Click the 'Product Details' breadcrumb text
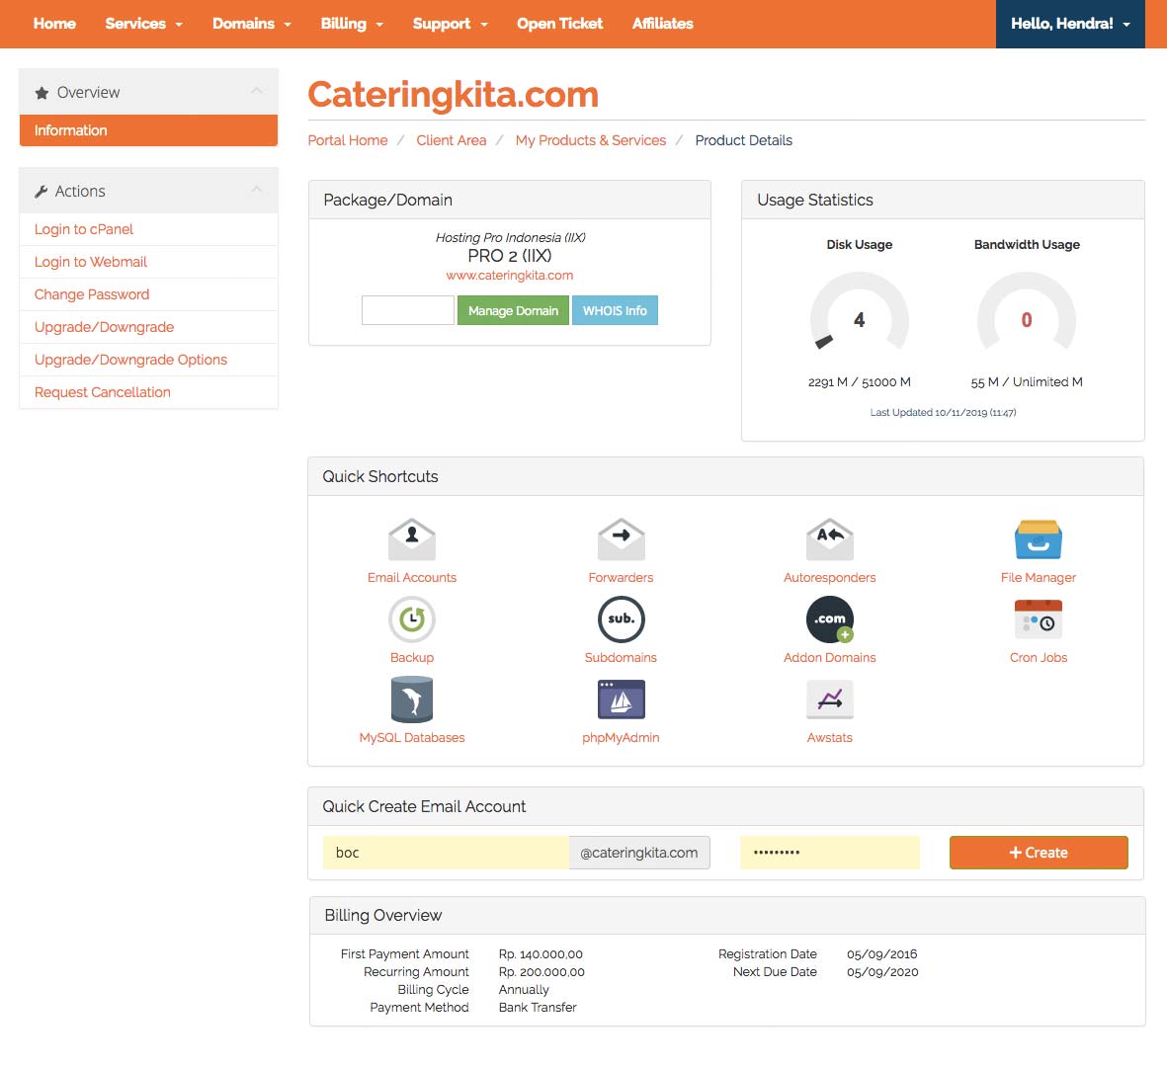The height and width of the screenshot is (1070, 1167). pyautogui.click(x=743, y=140)
